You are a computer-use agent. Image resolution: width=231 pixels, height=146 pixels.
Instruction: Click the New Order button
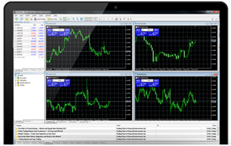click(x=52, y=19)
